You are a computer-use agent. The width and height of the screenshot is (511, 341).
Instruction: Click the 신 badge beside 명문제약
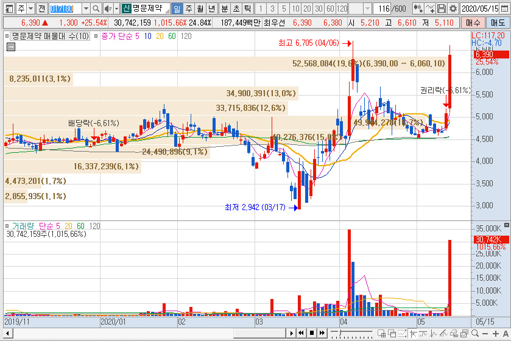(x=126, y=9)
